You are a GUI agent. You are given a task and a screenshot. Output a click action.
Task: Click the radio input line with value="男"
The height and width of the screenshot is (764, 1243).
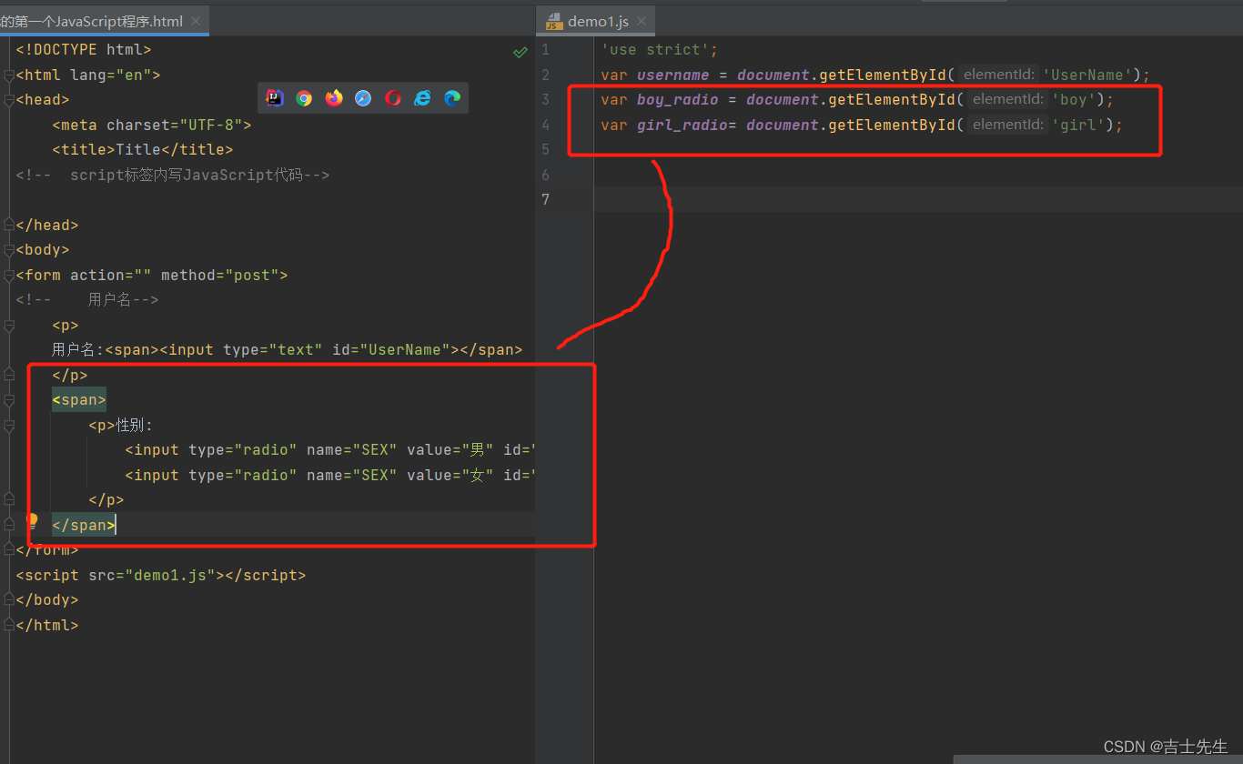329,450
